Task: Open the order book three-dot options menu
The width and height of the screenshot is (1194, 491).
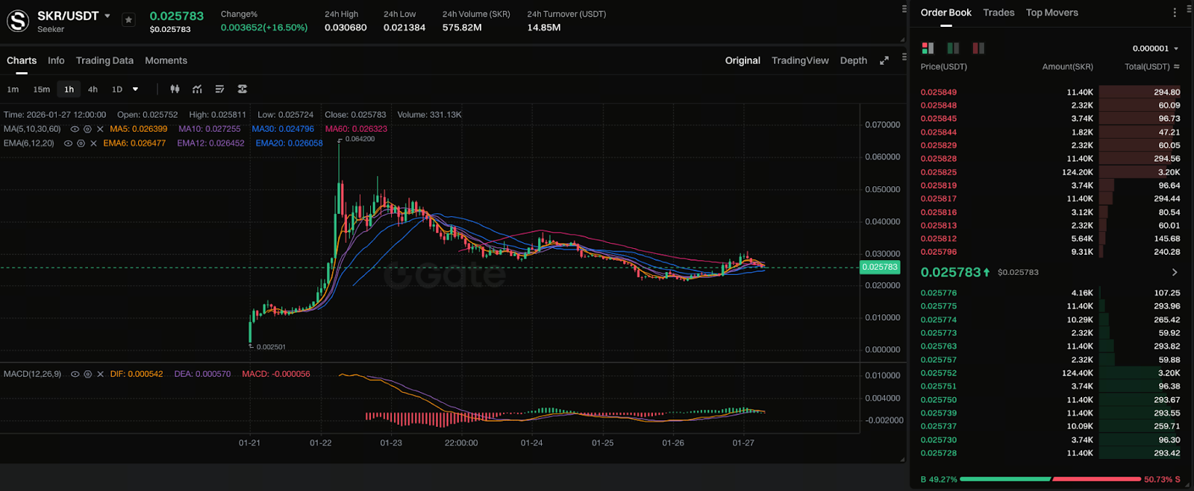Action: pyautogui.click(x=1175, y=13)
